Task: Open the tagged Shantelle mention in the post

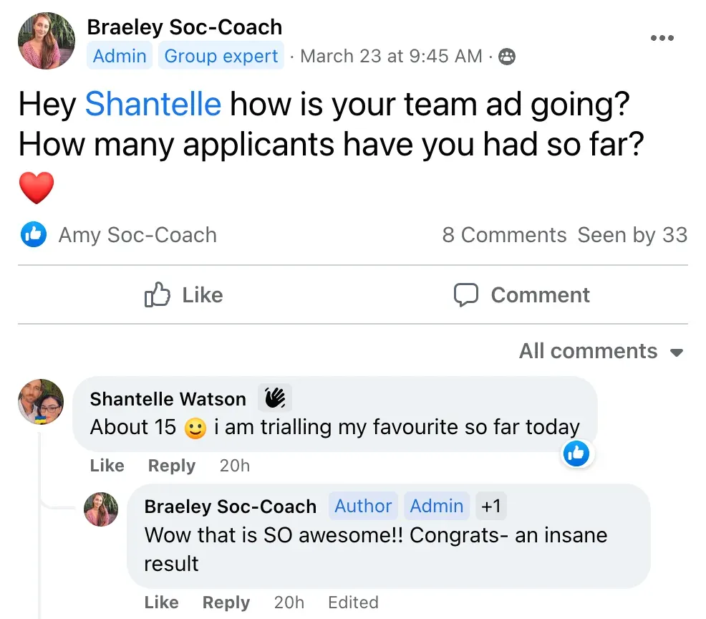Action: pyautogui.click(x=153, y=104)
